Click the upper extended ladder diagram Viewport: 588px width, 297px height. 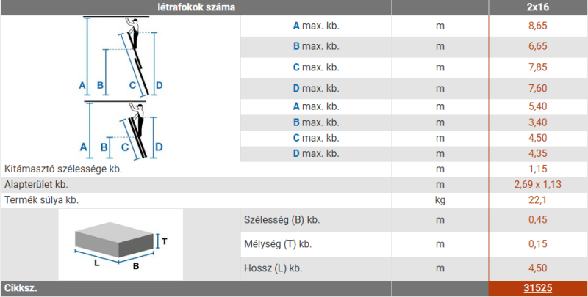coord(122,57)
